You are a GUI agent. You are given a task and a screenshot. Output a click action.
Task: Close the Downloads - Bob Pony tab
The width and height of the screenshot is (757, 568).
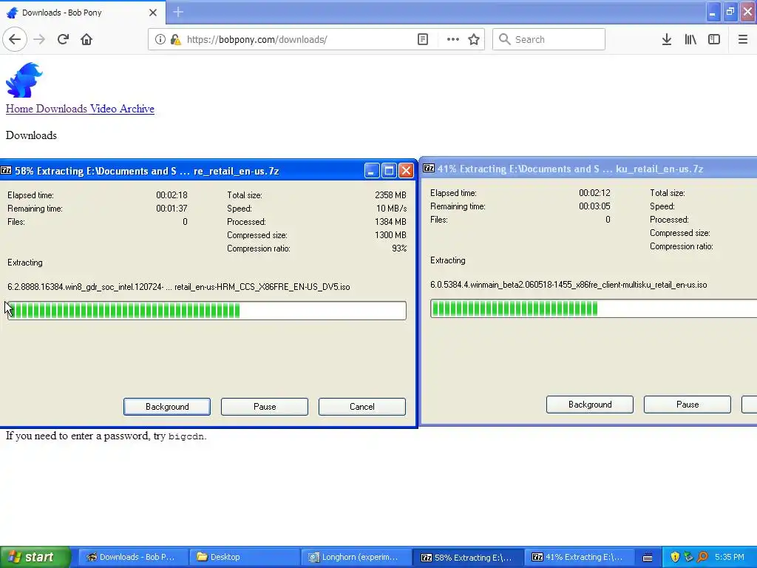pyautogui.click(x=152, y=13)
